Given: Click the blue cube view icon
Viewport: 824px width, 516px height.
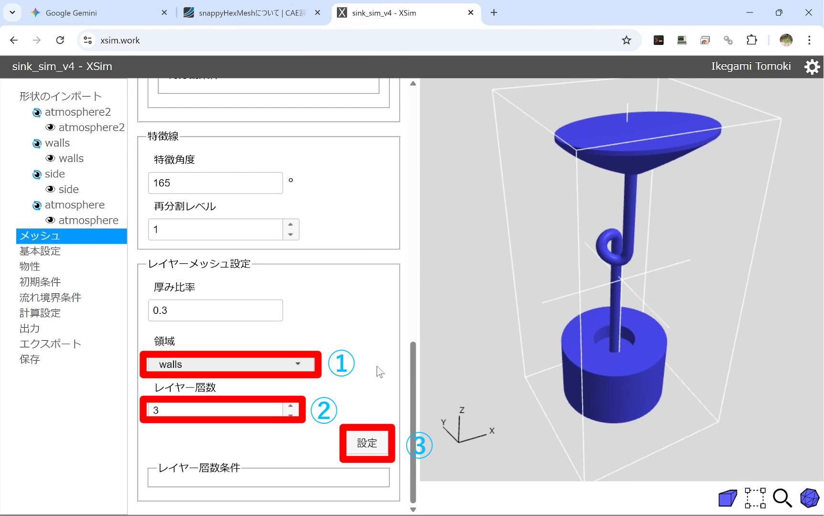Looking at the screenshot, I should pos(727,498).
